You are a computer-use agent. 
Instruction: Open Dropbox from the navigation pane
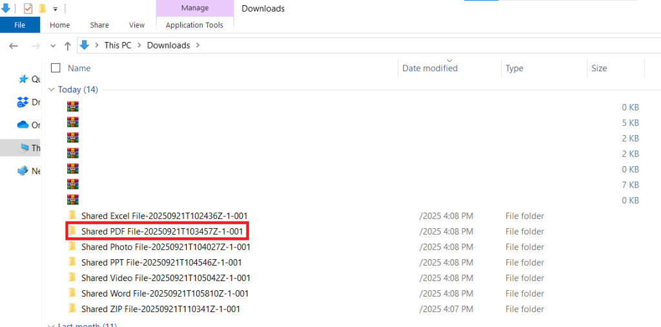click(x=23, y=102)
